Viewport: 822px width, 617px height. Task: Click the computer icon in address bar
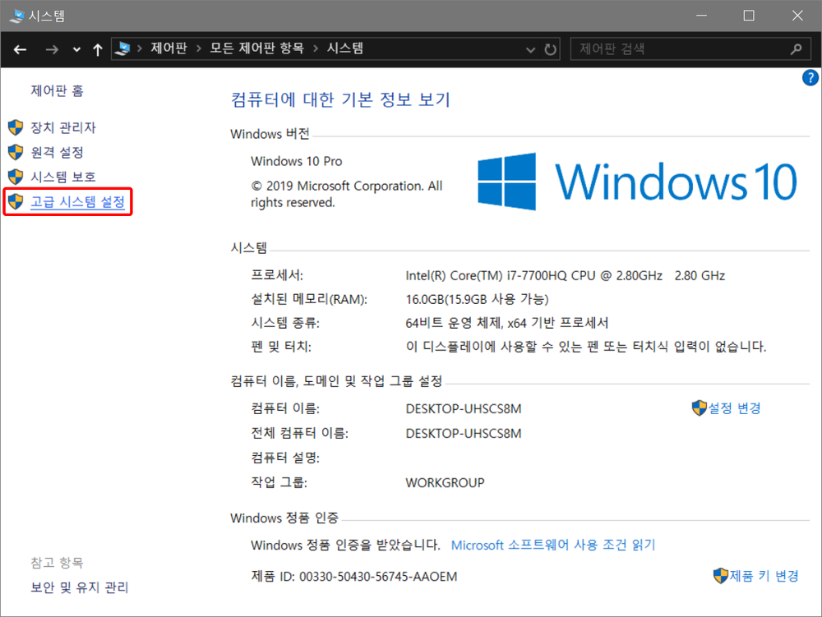tap(122, 48)
